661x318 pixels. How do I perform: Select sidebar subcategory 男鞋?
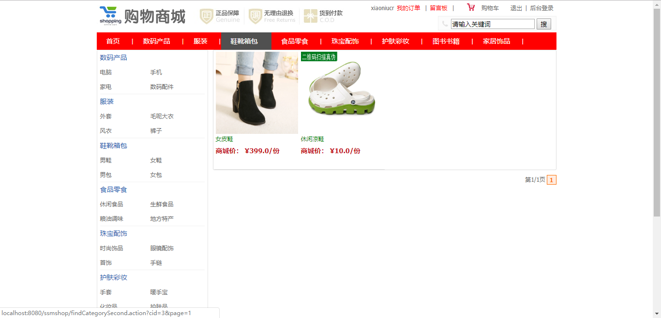pos(105,160)
